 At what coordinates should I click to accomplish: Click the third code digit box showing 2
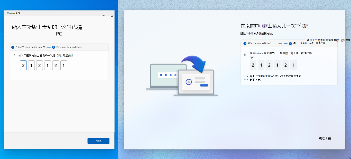[39, 65]
